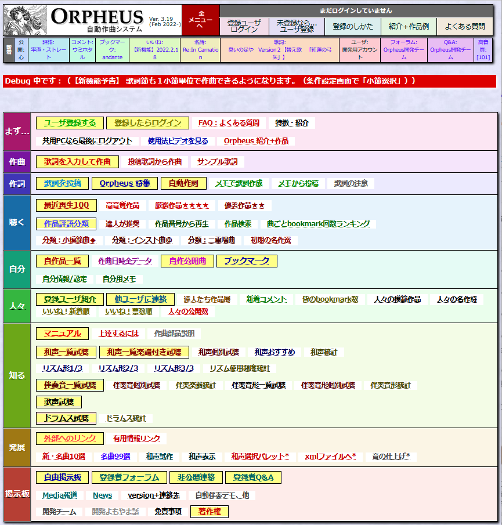Screen dimensions: 502x525
Task: Open the 新着コメント link
Action: [x=266, y=299]
